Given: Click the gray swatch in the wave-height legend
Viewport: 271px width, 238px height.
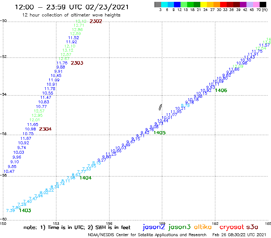Looking at the screenshot, I should (x=158, y=4).
